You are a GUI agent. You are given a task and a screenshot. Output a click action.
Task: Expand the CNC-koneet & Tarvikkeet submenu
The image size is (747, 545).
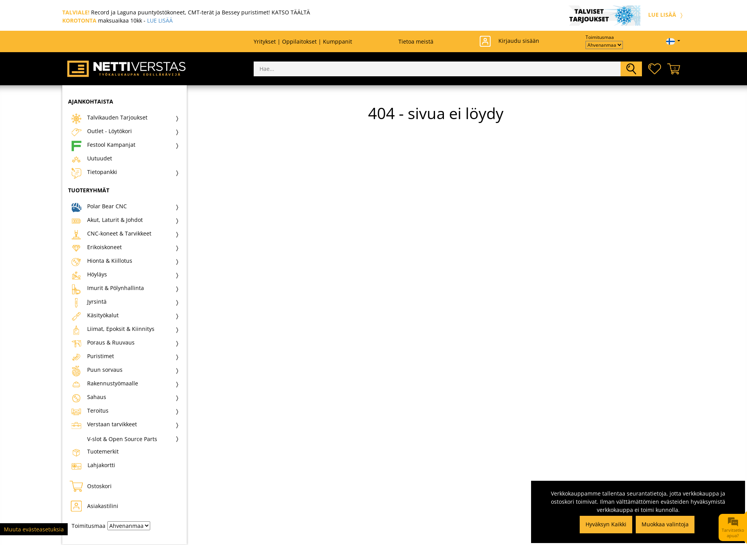[178, 234]
